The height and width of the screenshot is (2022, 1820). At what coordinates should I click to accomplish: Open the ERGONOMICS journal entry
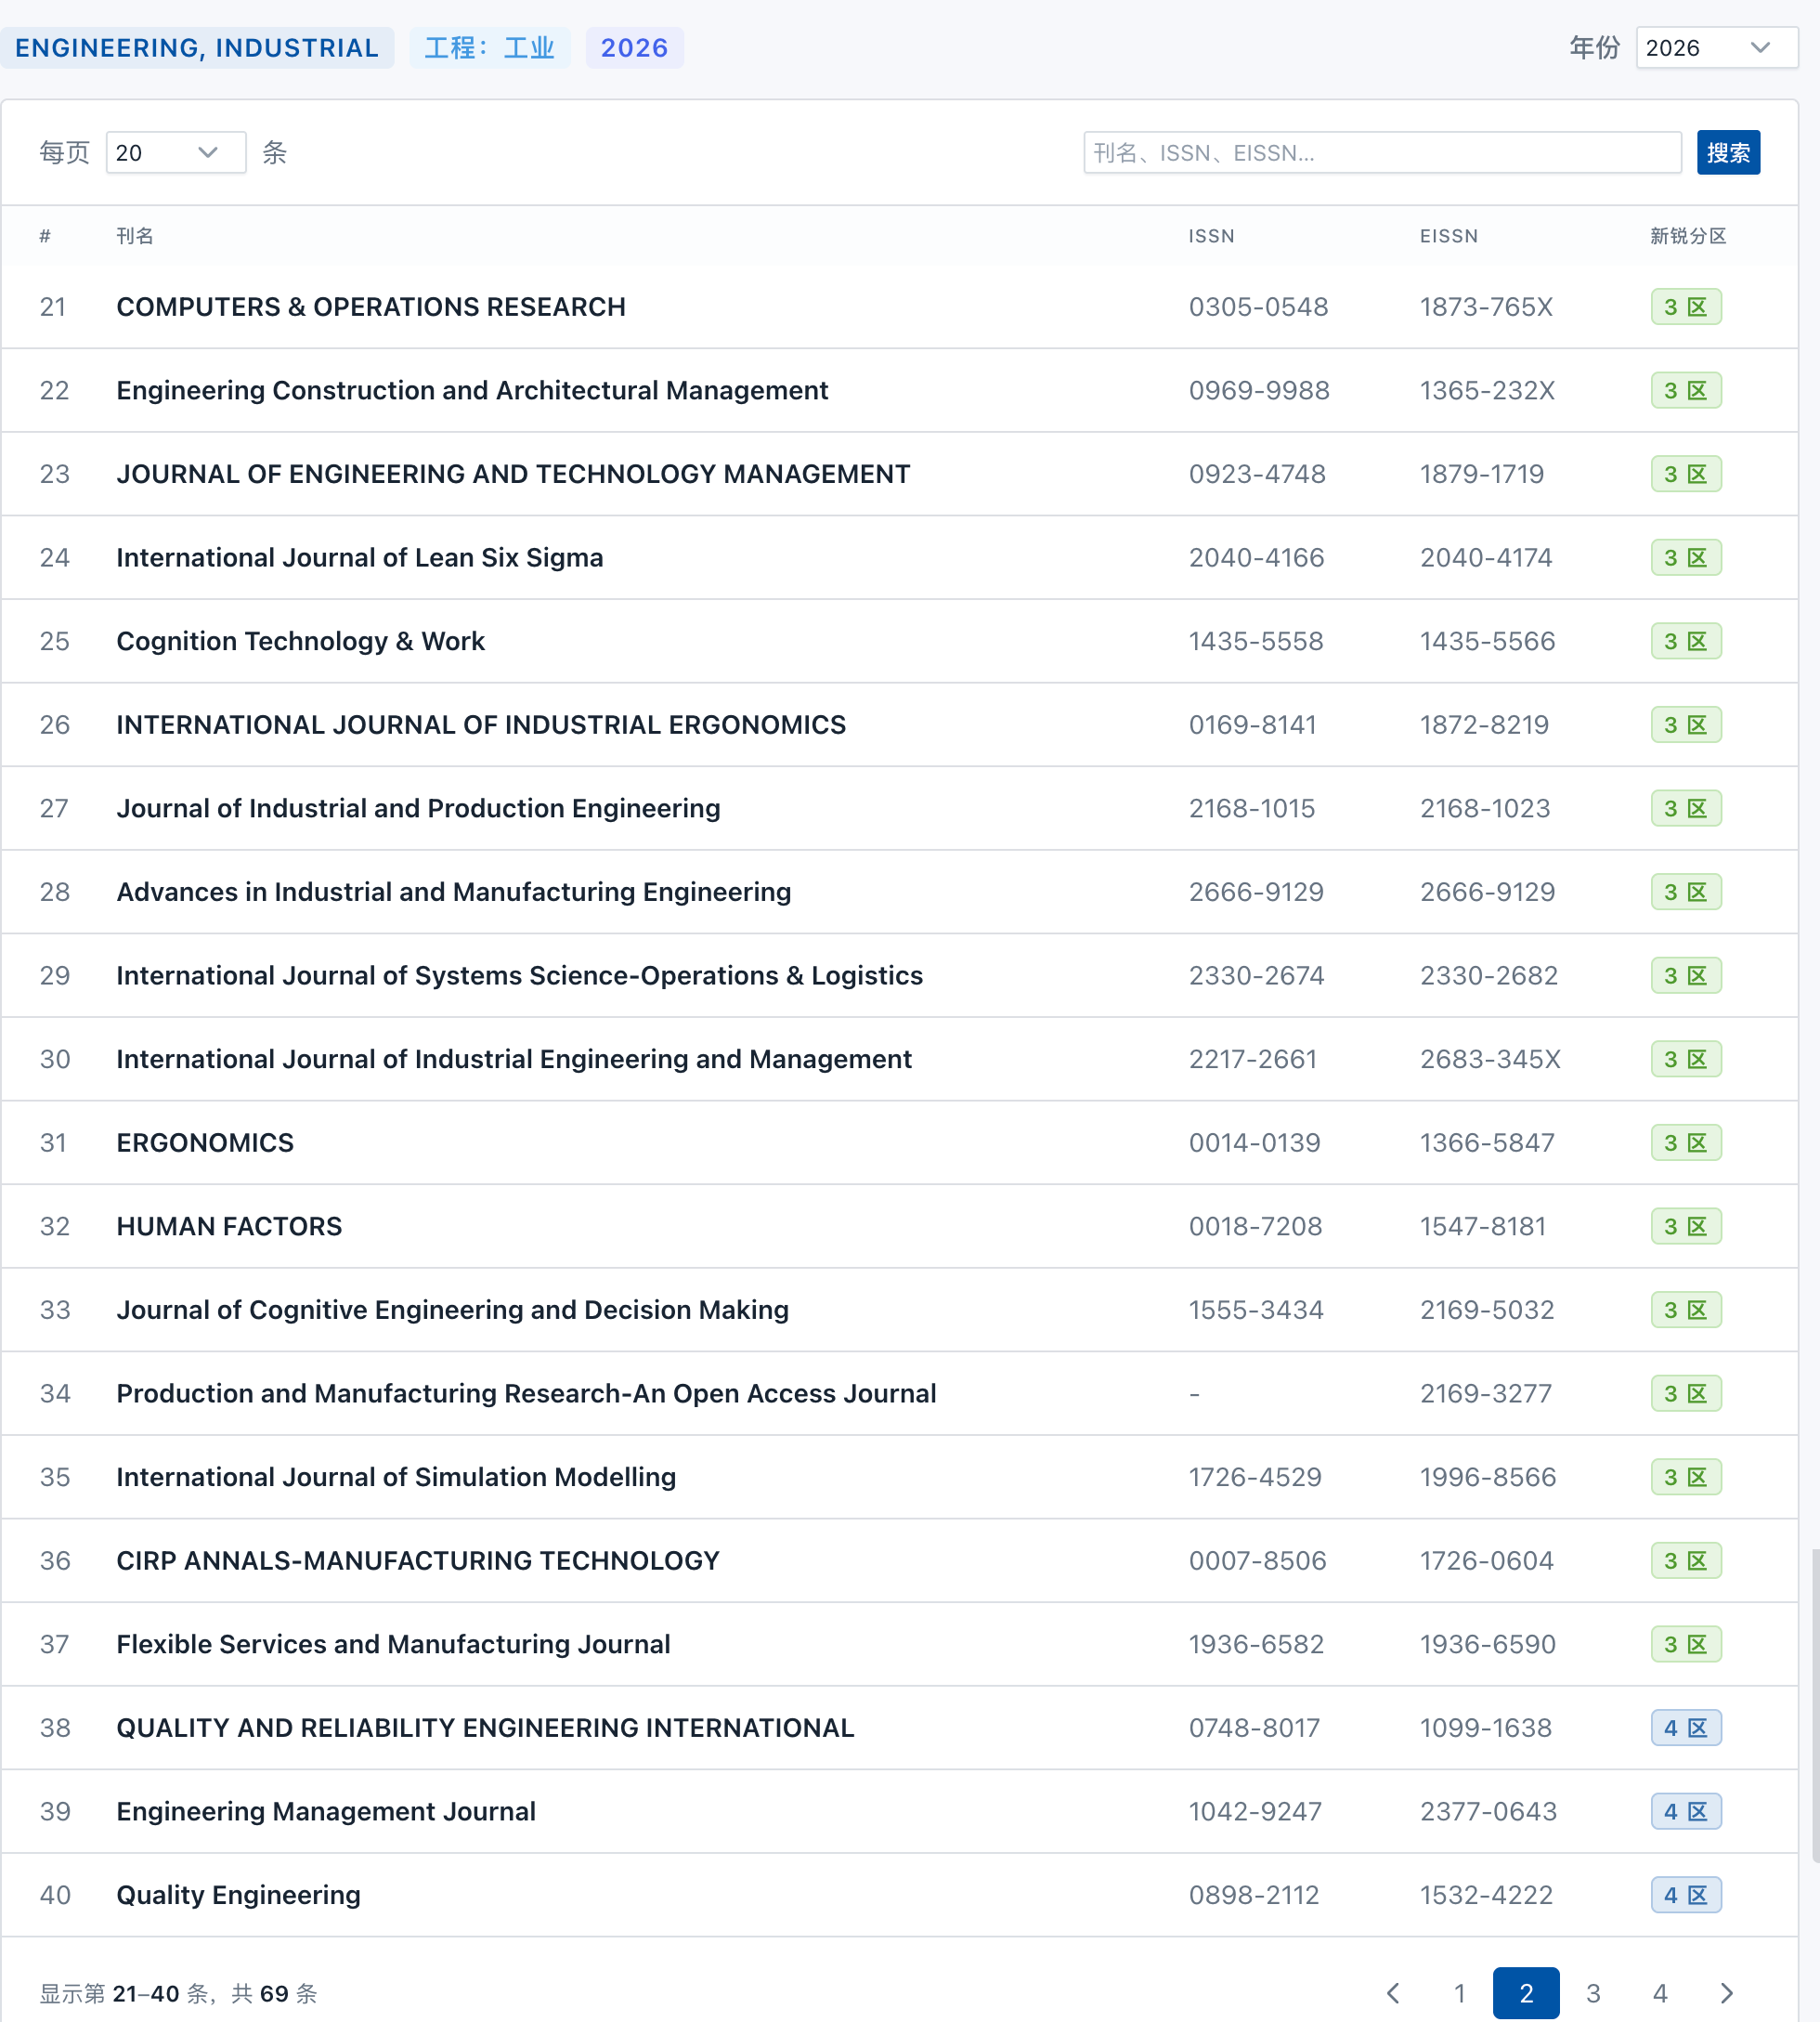click(205, 1143)
